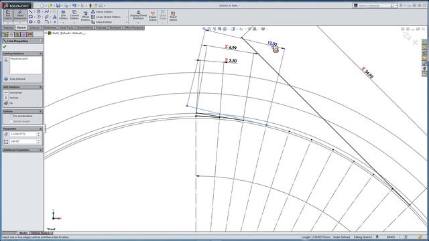Switch to the Weldments tab
The image size is (429, 241).
click(50, 28)
